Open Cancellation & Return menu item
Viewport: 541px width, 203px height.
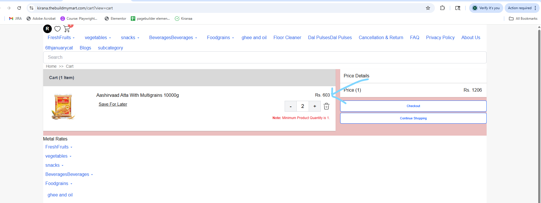[381, 38]
